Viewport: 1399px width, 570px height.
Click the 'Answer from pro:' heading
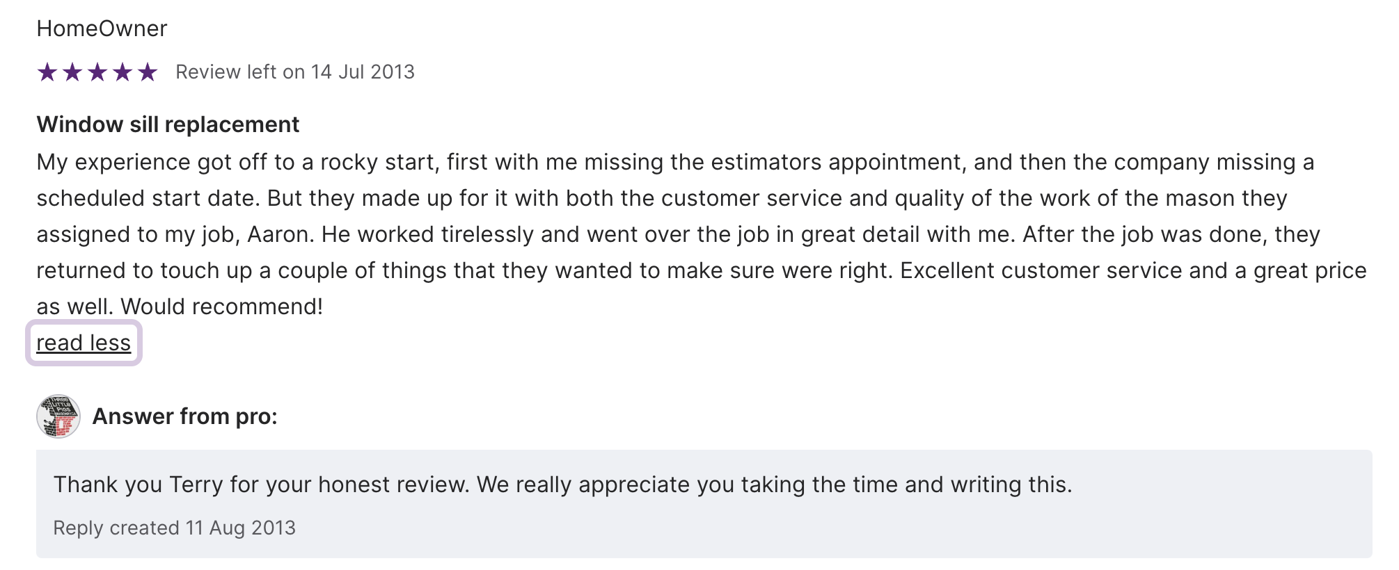coord(184,416)
